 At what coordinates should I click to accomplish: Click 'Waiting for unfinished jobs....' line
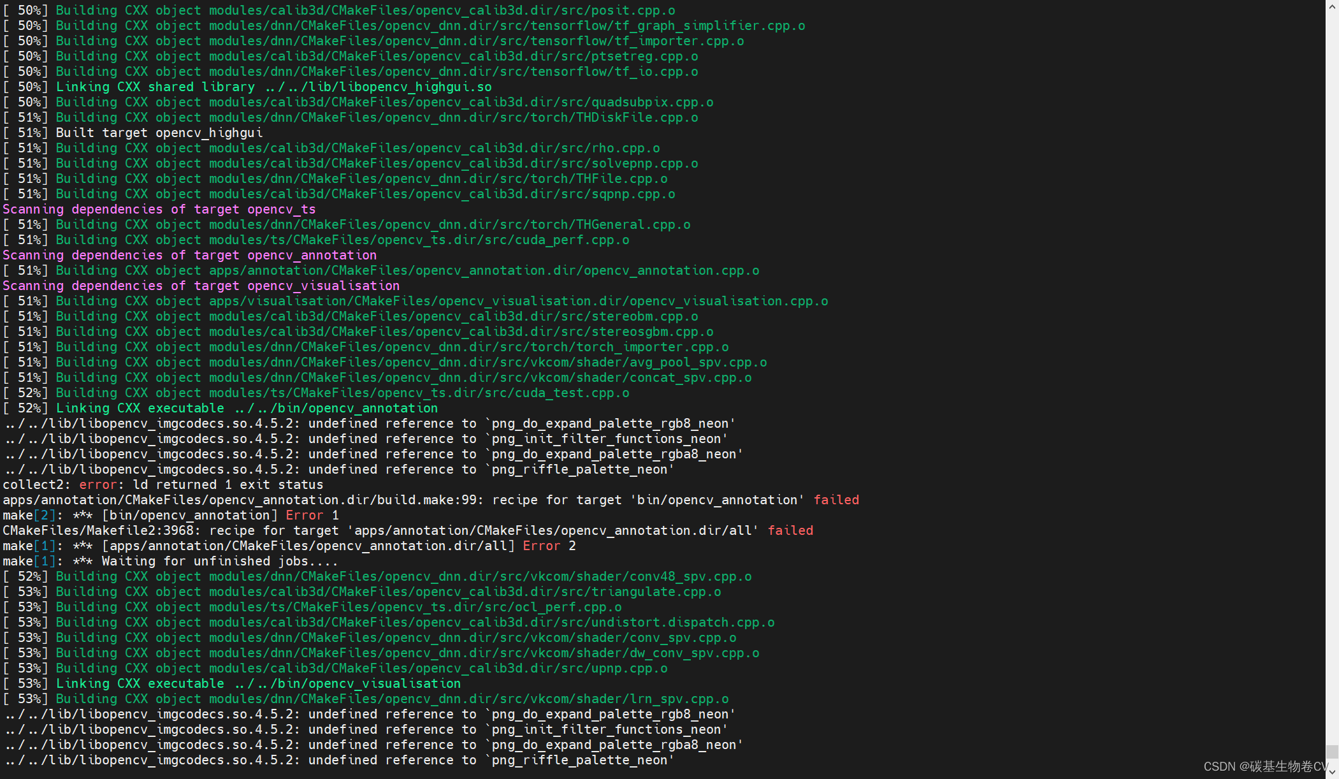(171, 561)
